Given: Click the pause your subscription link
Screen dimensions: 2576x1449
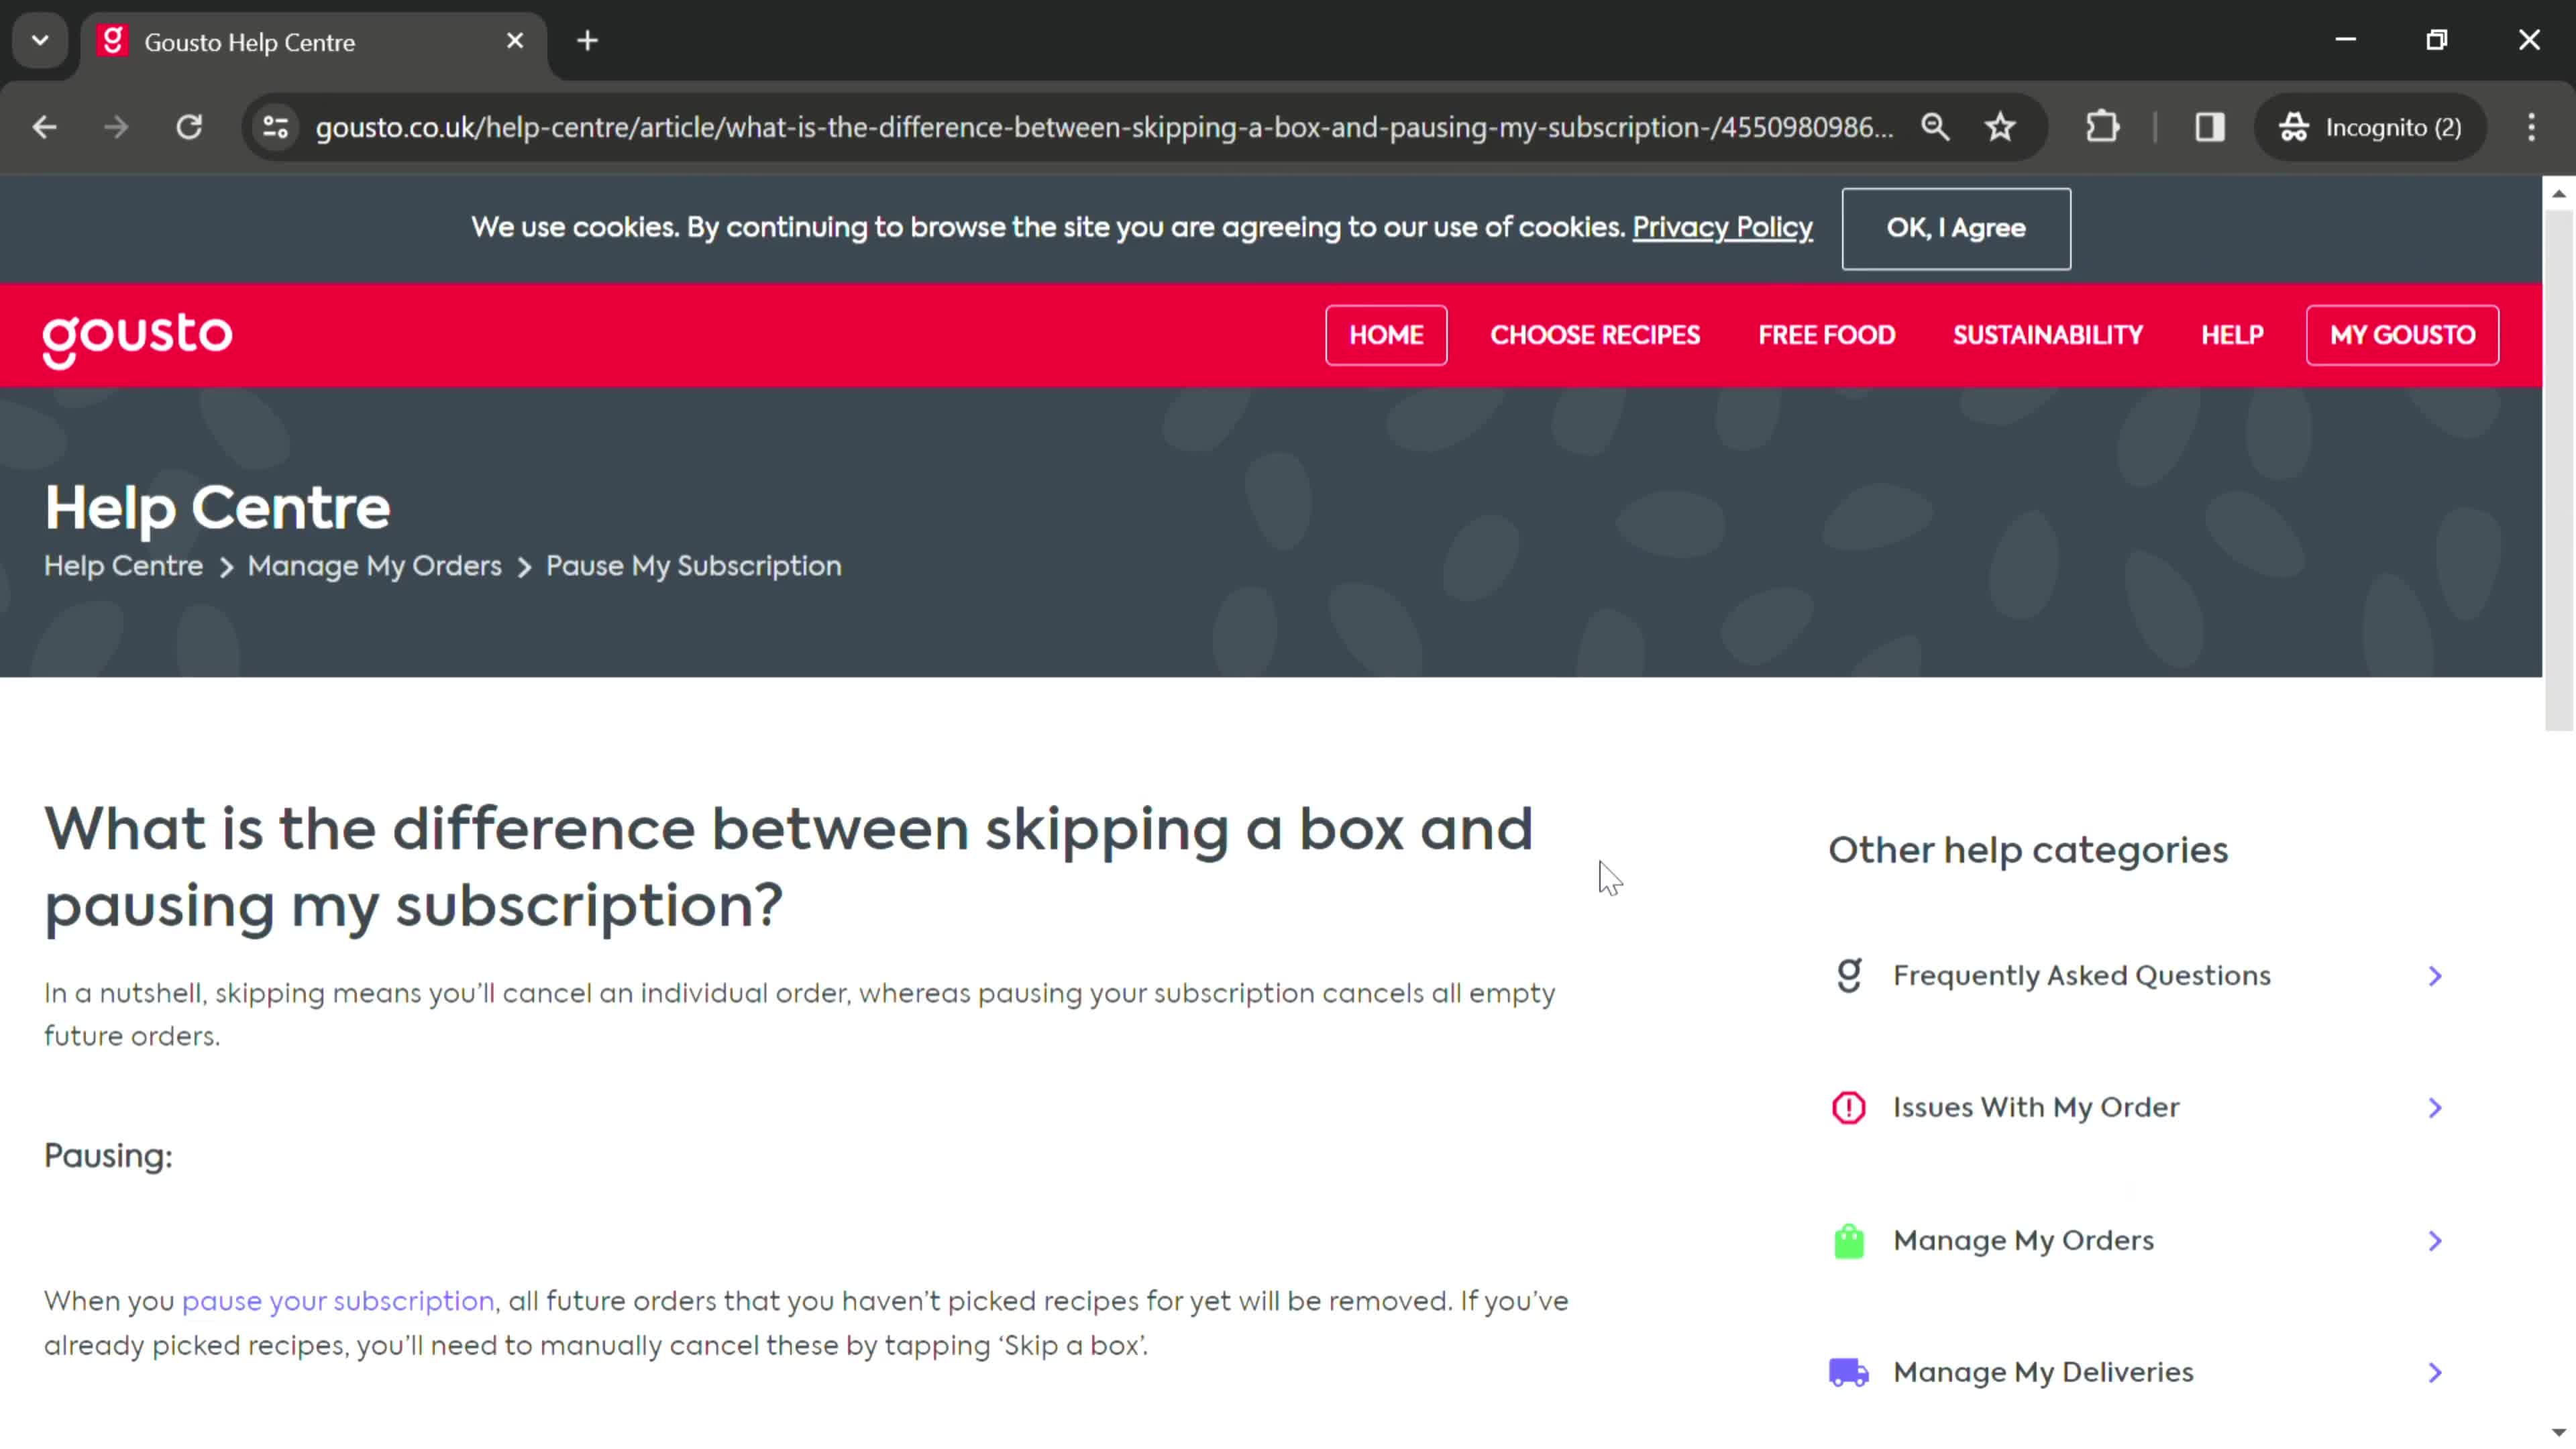Looking at the screenshot, I should [338, 1300].
